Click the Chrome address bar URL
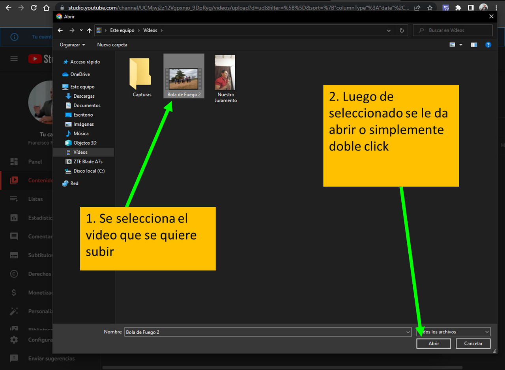 [x=239, y=7]
